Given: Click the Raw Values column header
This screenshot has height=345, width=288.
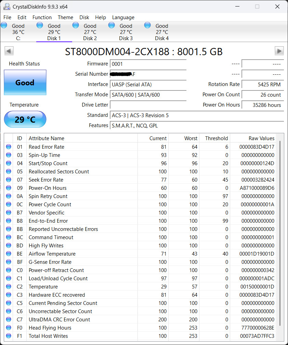Looking at the screenshot, I should (x=253, y=138).
